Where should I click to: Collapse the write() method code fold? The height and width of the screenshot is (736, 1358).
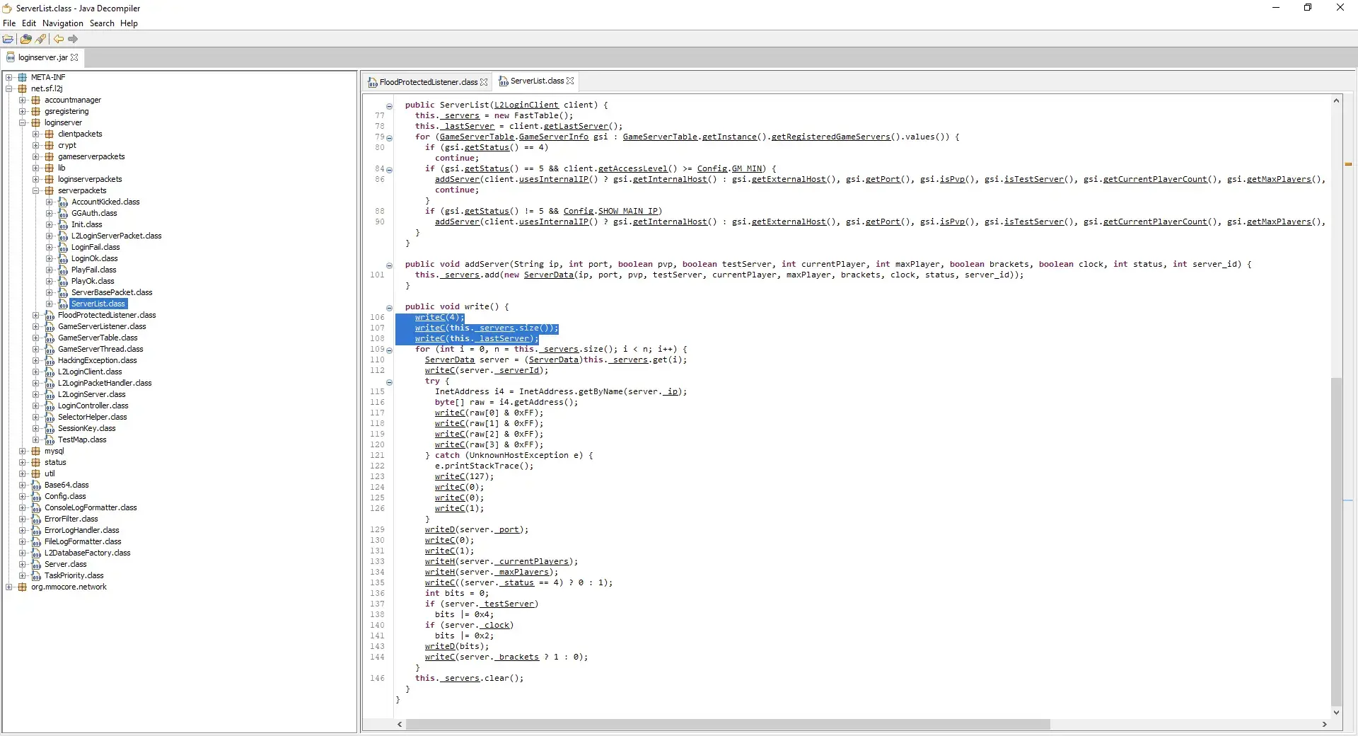[389, 308]
